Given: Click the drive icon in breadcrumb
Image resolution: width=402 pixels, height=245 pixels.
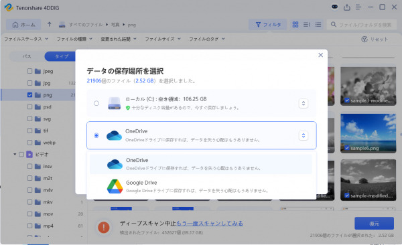Looking at the screenshot, I should tap(62, 25).
